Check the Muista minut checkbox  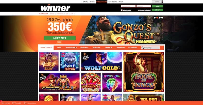point(122,10)
